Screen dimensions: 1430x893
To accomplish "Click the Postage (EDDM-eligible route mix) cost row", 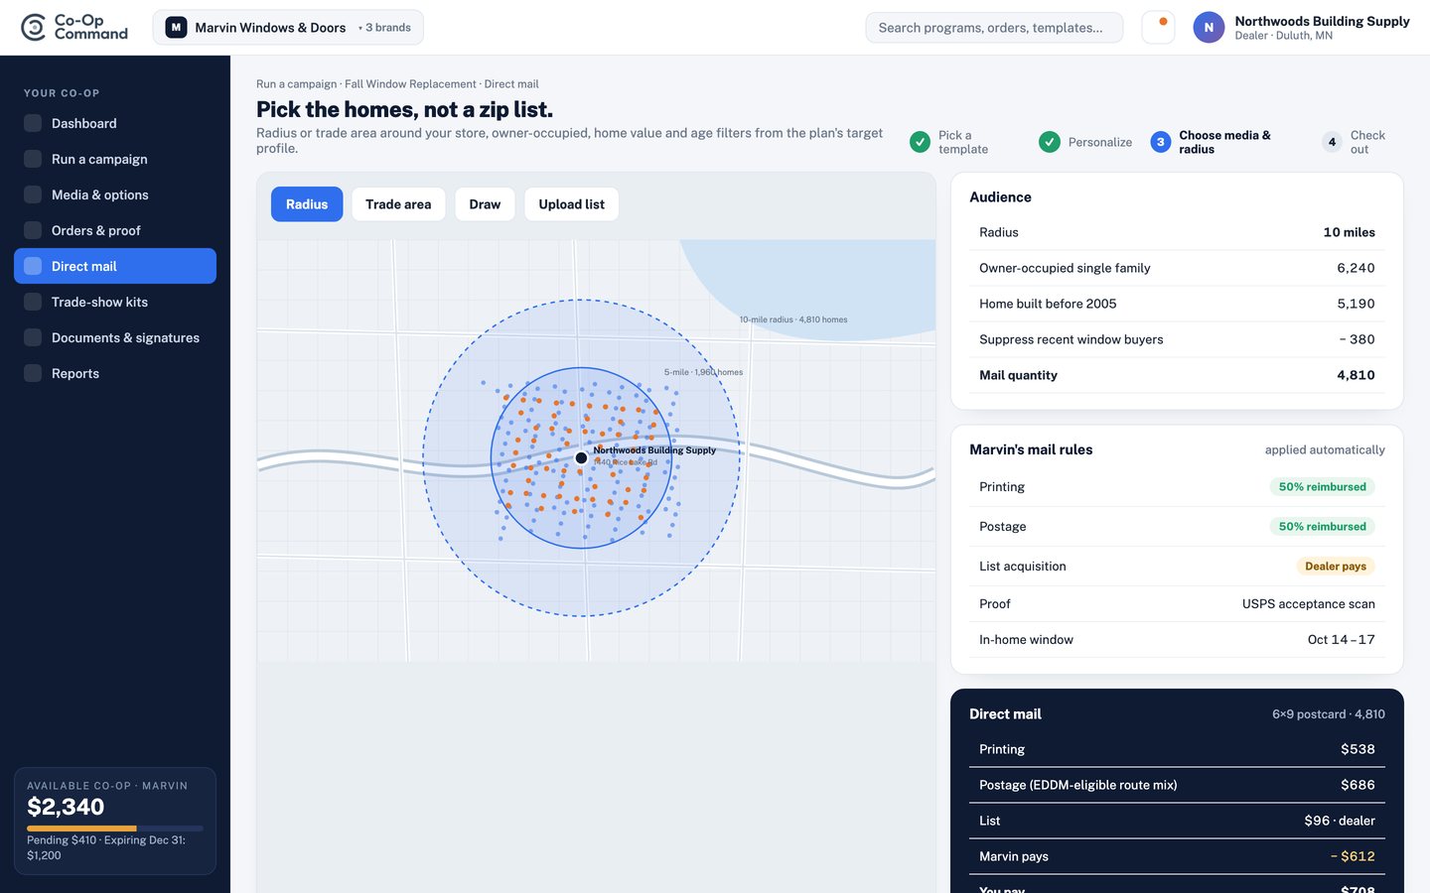I will click(x=1177, y=785).
